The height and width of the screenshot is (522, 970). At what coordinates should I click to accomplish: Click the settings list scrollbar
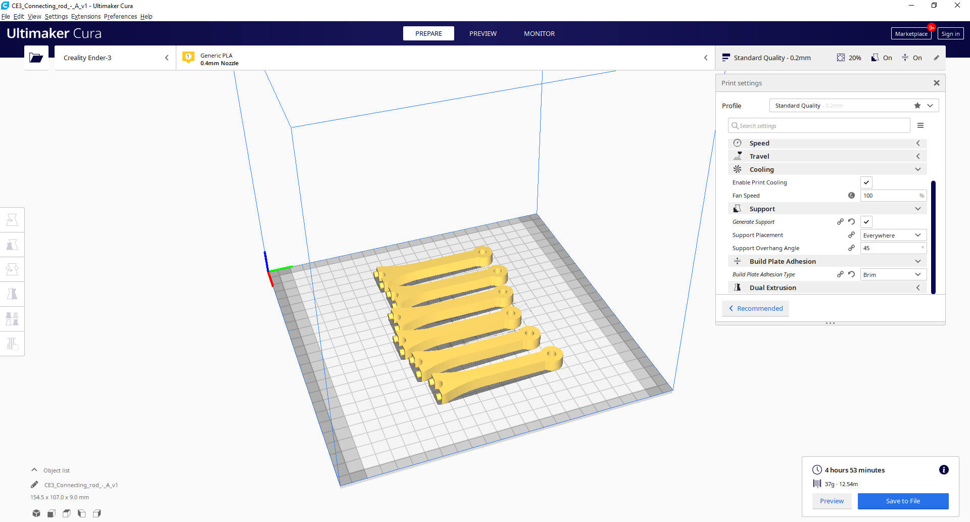pos(933,237)
